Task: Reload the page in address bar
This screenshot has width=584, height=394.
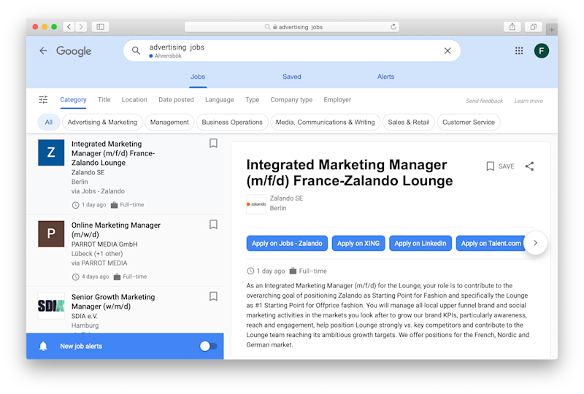Action: coord(393,27)
